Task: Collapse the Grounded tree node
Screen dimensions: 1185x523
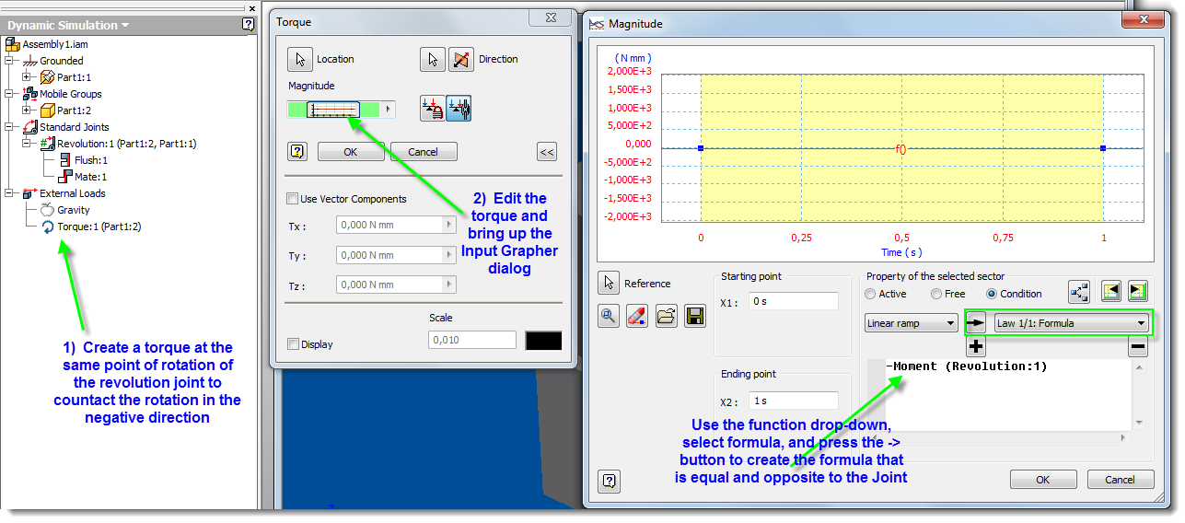Action: 9,61
